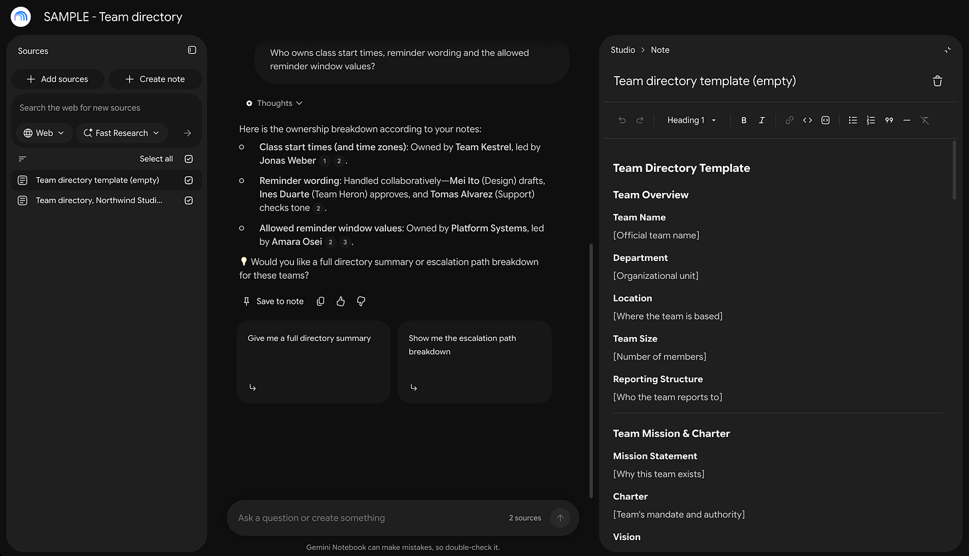Create a numbered list in the note
The height and width of the screenshot is (556, 969).
pyautogui.click(x=871, y=121)
